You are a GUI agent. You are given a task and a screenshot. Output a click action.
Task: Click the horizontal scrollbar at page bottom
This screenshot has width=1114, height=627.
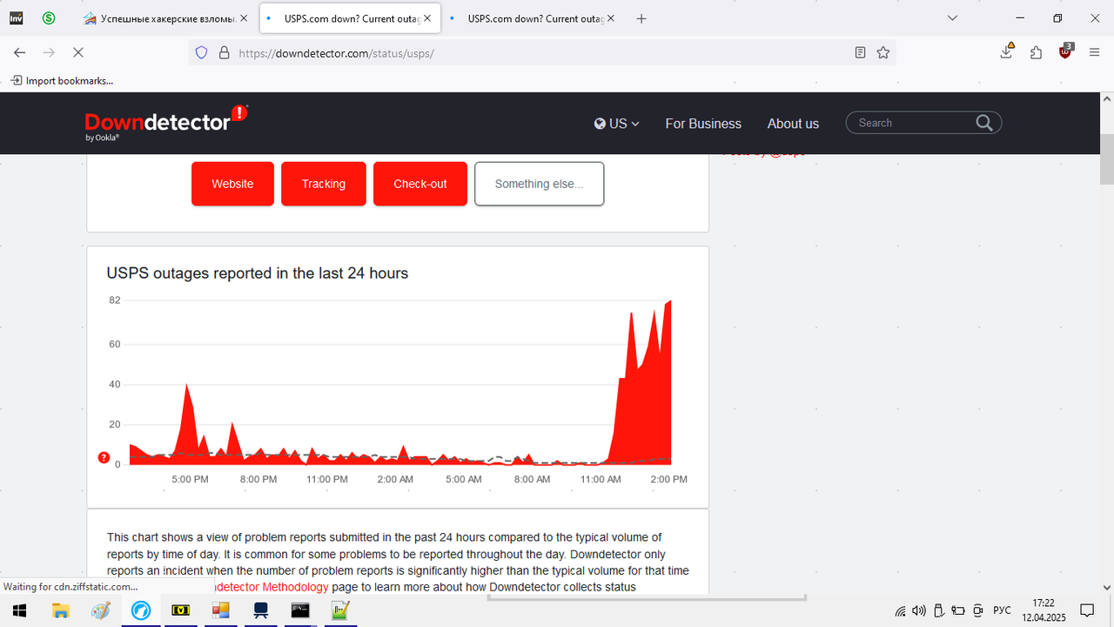point(647,598)
